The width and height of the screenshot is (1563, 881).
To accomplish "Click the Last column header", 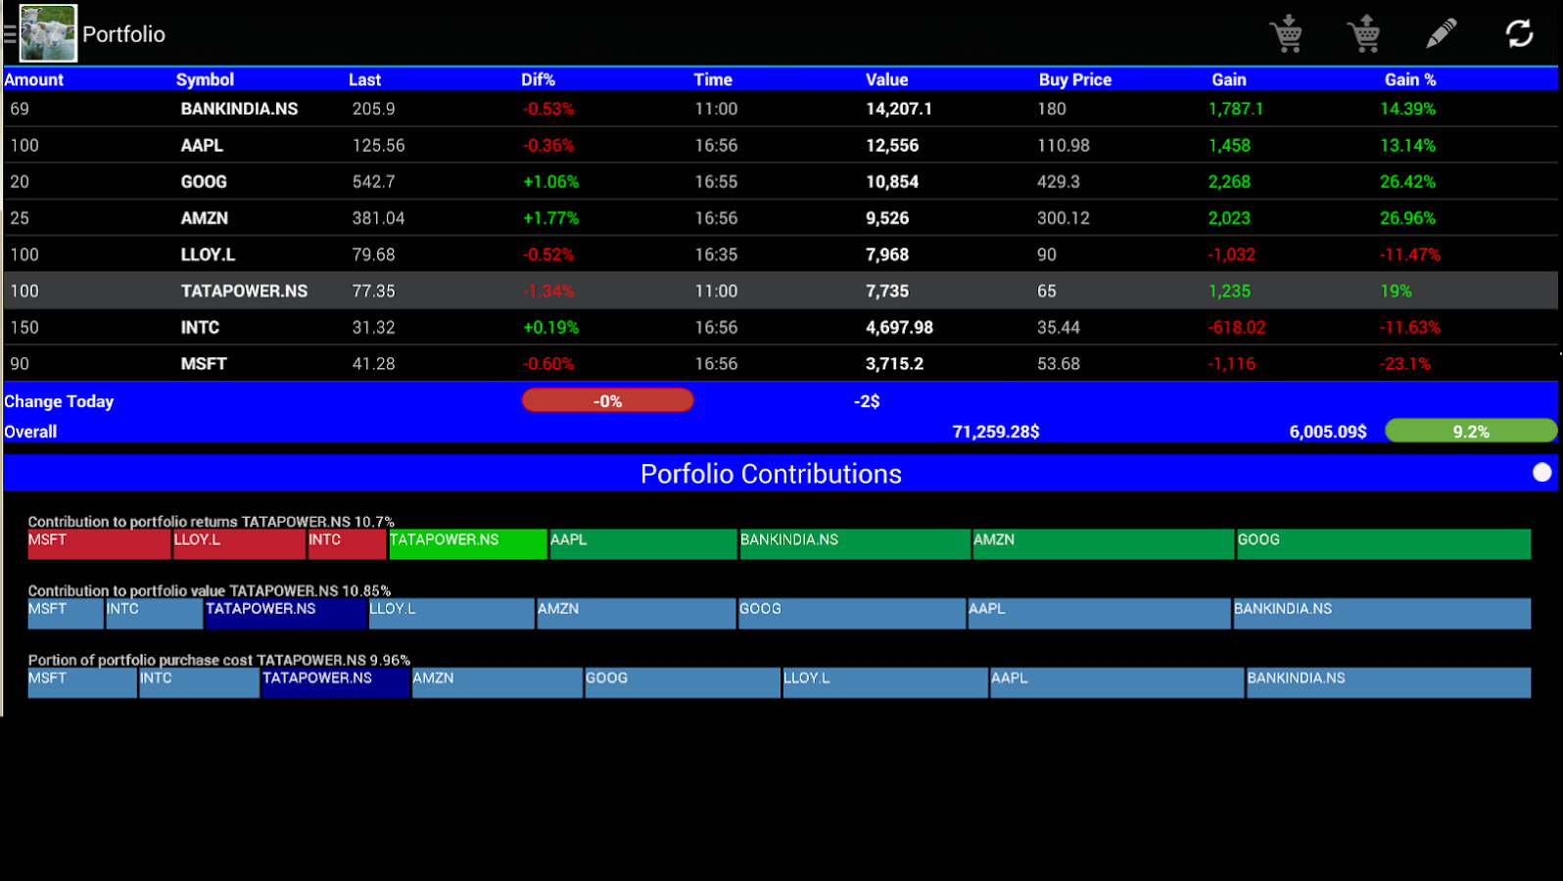I will coord(364,80).
